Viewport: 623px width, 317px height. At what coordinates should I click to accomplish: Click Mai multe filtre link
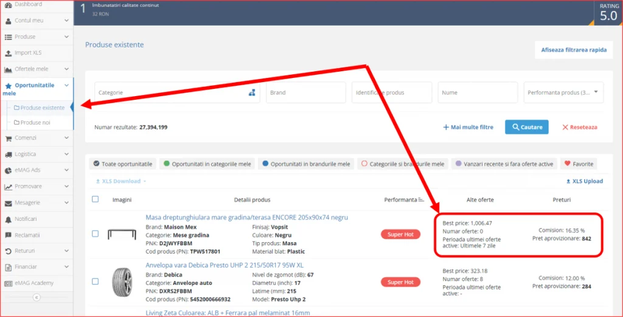468,127
